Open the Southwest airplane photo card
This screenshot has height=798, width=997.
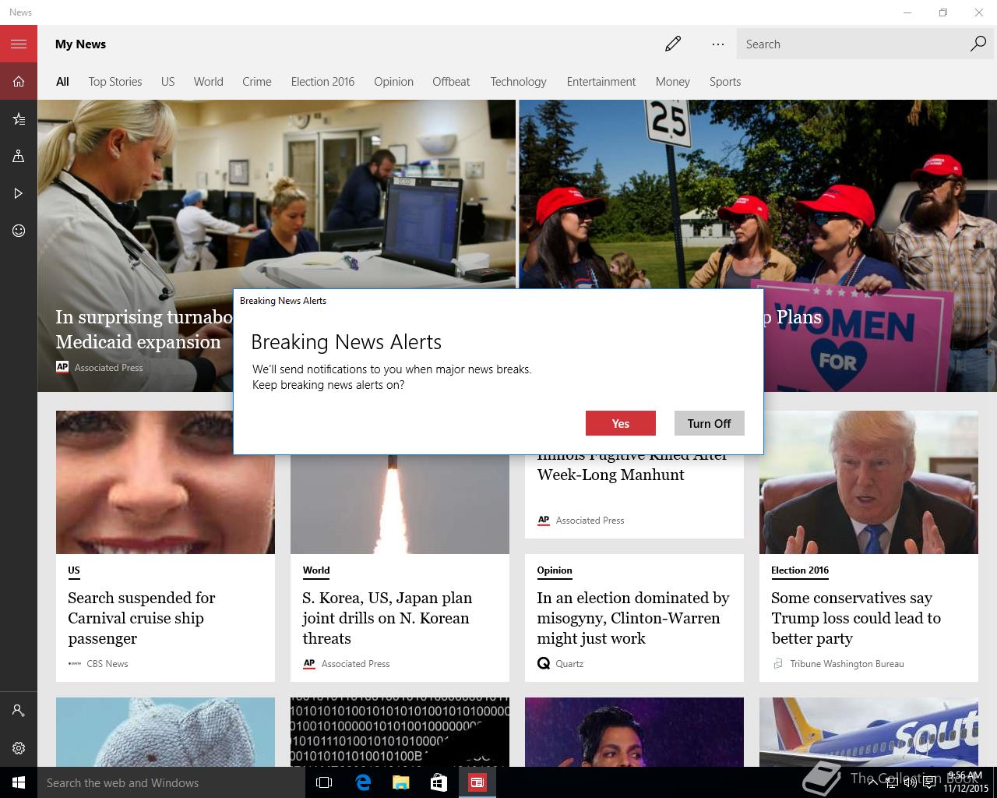click(868, 732)
